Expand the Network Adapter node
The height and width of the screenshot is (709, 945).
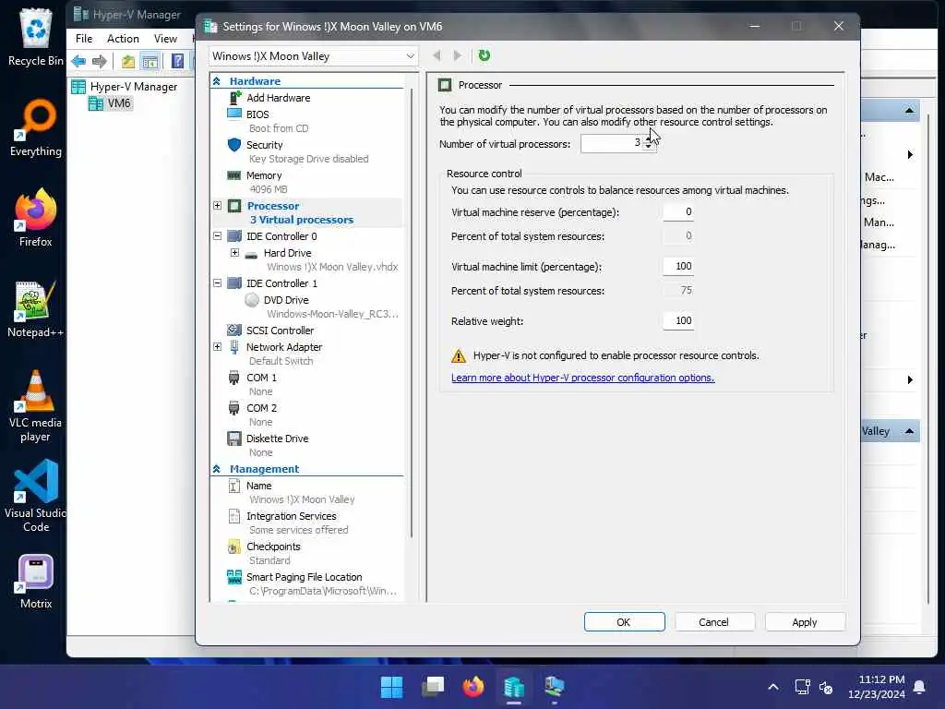point(218,347)
